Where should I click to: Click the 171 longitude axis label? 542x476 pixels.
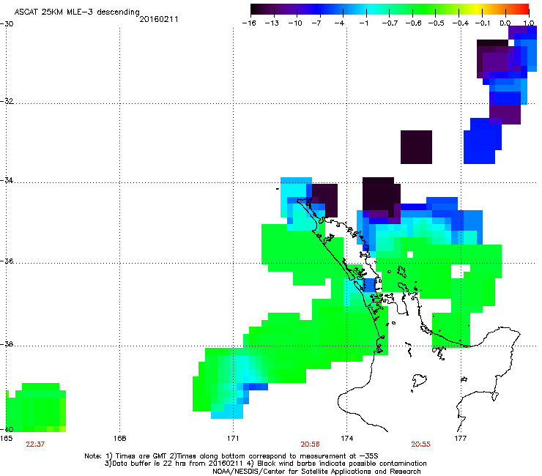[x=233, y=439]
